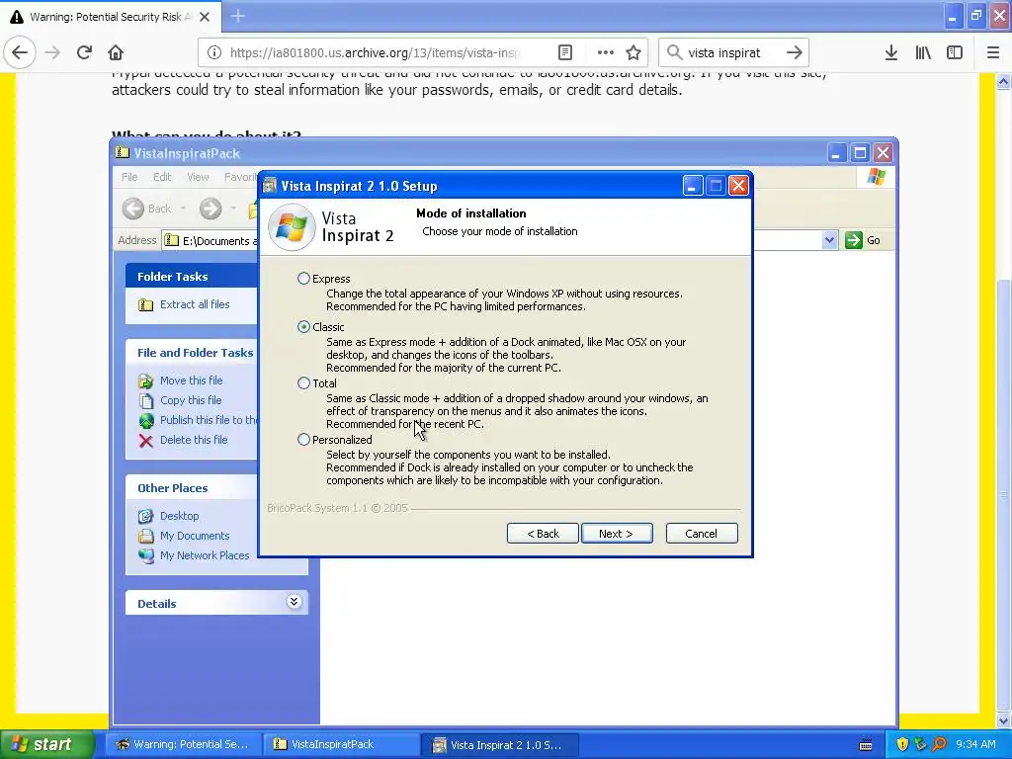Viewport: 1012px width, 759px height.
Task: Open site information icon in URL bar
Action: click(214, 52)
